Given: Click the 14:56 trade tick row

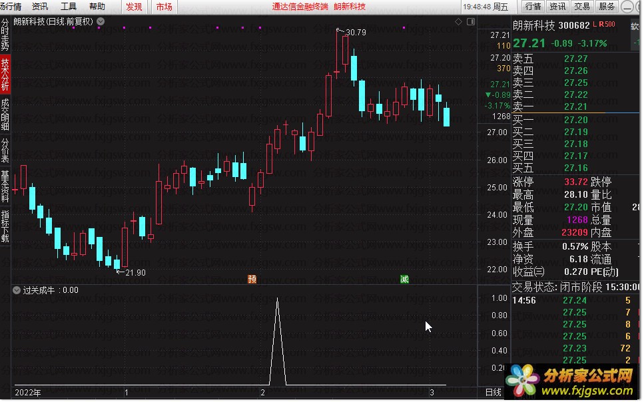Looking at the screenshot, I should pos(576,301).
